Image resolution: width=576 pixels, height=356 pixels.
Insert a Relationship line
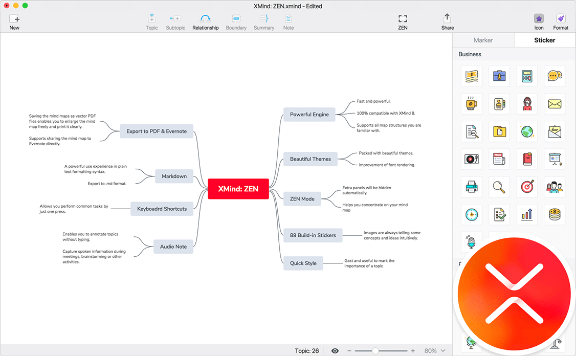(x=205, y=22)
